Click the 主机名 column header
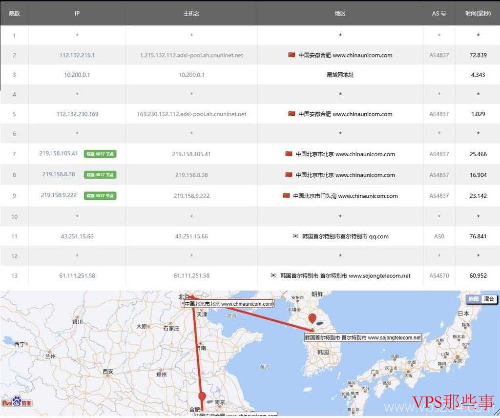This screenshot has width=500, height=418. click(191, 13)
